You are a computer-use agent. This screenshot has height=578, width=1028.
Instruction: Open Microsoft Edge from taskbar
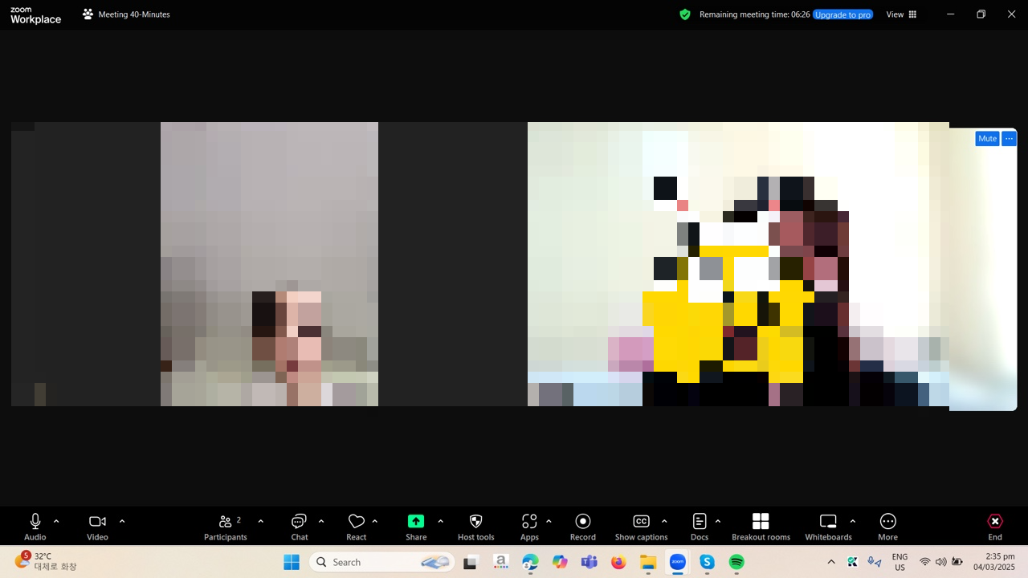click(530, 562)
